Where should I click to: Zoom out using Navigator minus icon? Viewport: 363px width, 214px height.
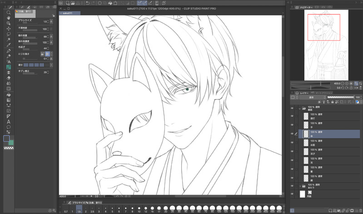pos(343,83)
